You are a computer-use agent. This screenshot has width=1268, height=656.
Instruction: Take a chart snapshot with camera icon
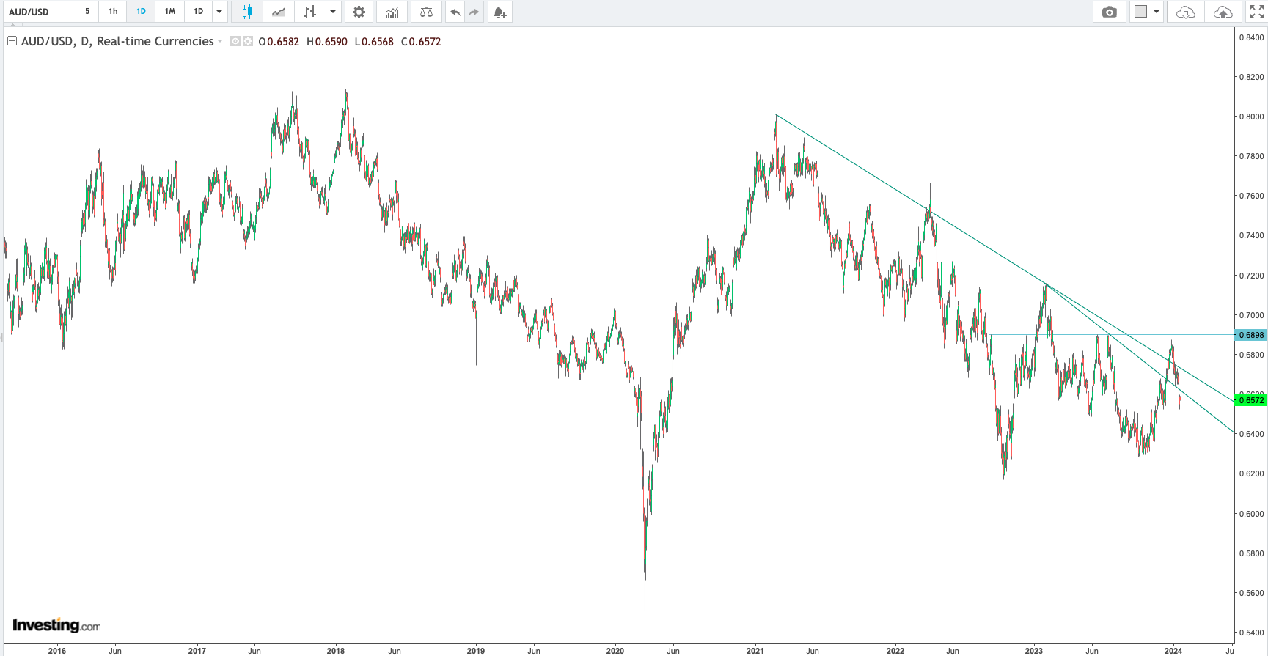click(1110, 12)
